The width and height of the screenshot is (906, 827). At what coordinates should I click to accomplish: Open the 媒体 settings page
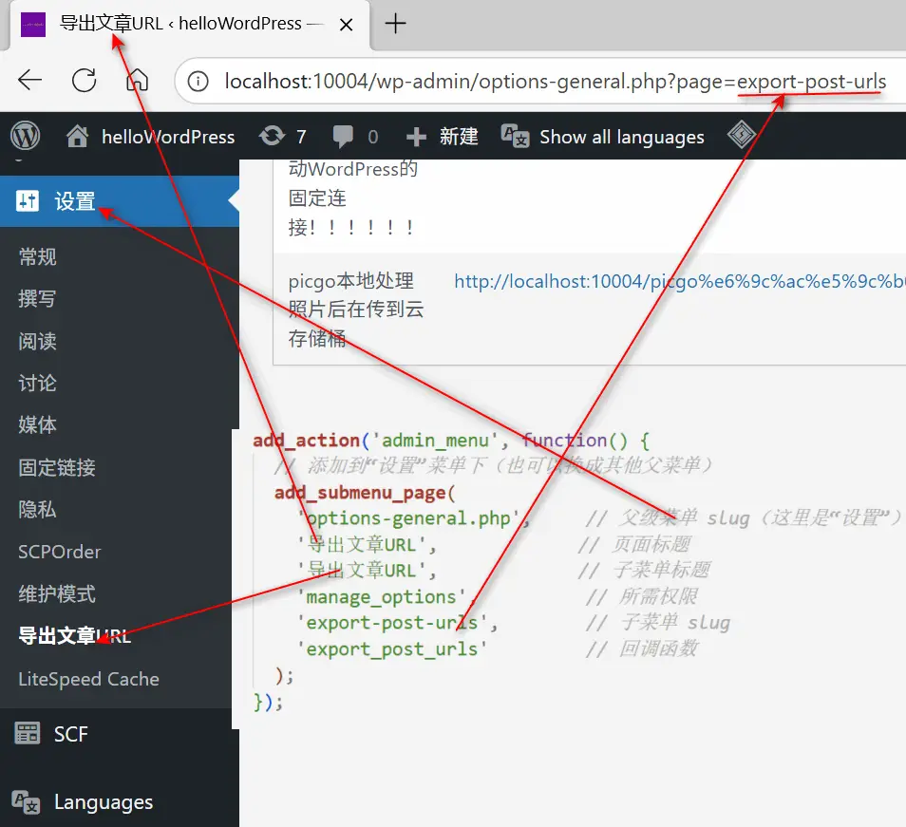point(38,425)
